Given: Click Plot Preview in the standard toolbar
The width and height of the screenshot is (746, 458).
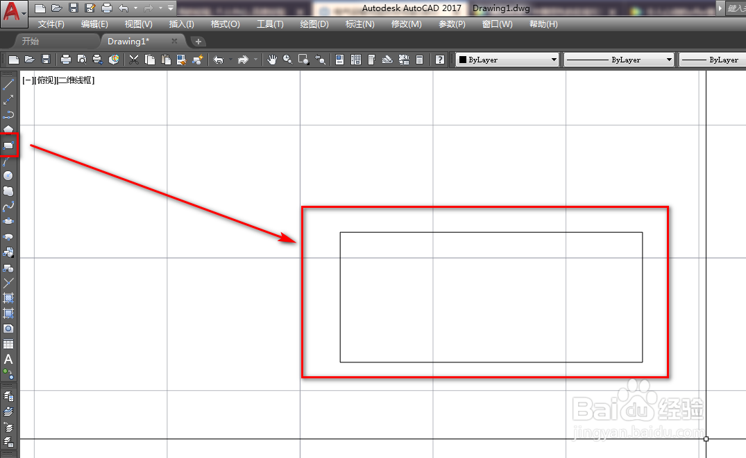Looking at the screenshot, I should point(82,60).
